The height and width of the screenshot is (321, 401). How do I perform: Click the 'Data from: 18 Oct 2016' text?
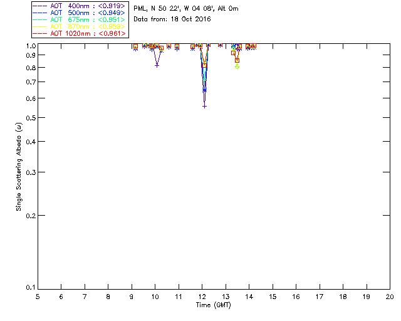click(x=172, y=19)
